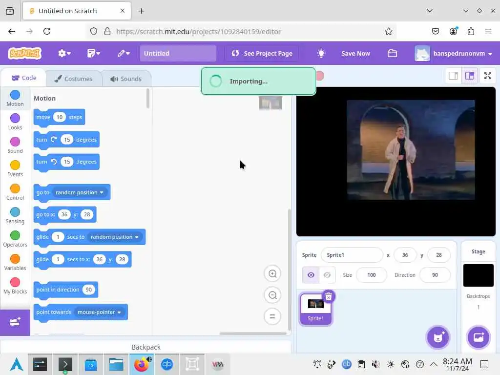Toggle muted volume icon in system tray
The image size is (500, 375).
tap(376, 364)
